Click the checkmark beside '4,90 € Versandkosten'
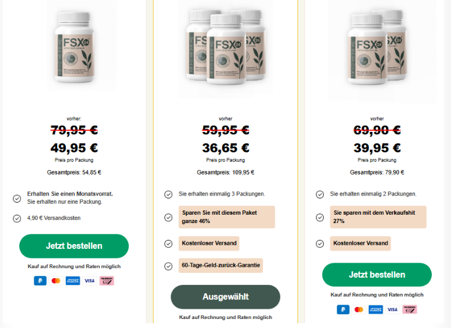Screen dimensions: 451x328 17,218
